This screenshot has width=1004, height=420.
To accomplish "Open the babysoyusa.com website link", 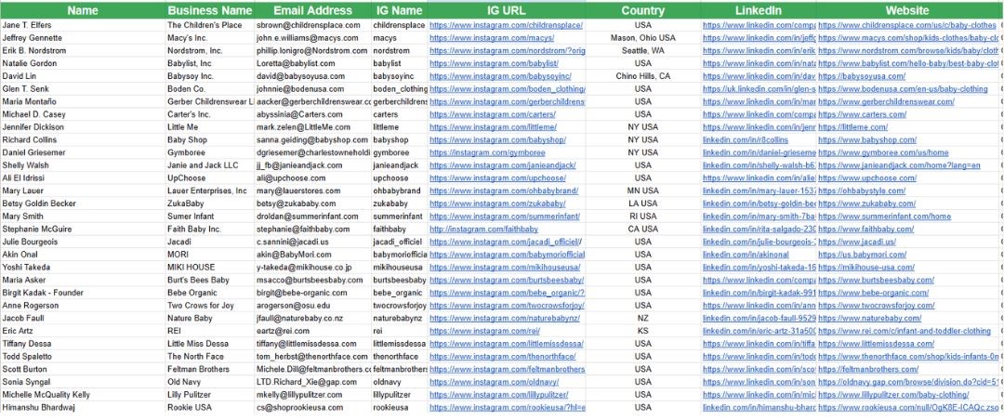I will 862,76.
